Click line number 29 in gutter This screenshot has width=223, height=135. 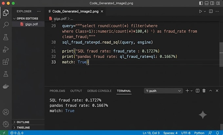(53, 26)
